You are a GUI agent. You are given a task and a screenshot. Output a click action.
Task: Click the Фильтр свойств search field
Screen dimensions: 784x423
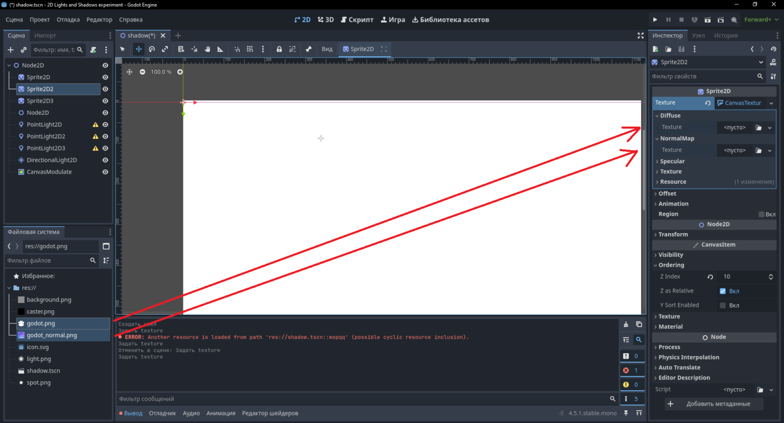click(702, 76)
